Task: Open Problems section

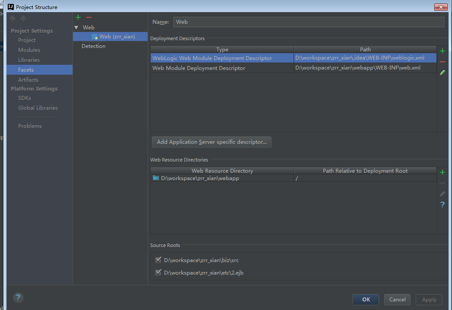Action: (x=30, y=126)
